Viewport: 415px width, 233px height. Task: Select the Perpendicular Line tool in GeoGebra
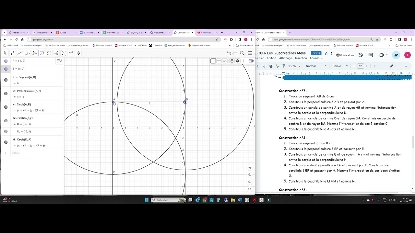tap(27, 53)
